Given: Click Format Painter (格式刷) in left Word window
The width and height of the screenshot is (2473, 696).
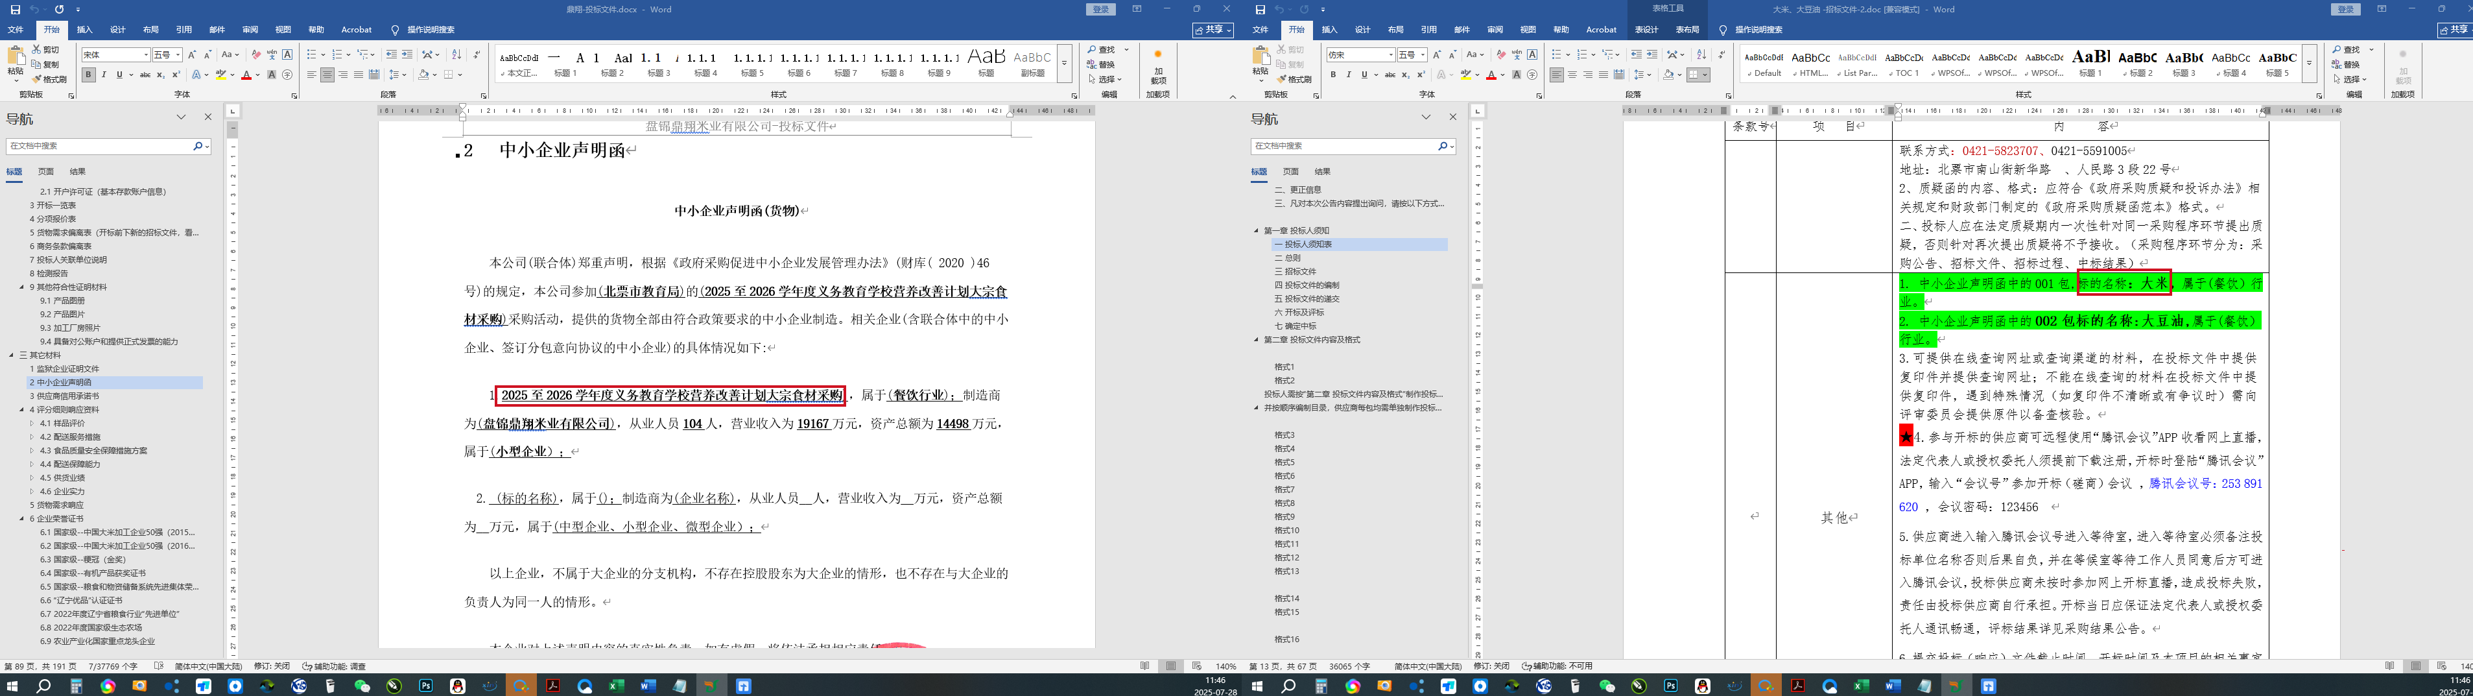Looking at the screenshot, I should pos(50,80).
